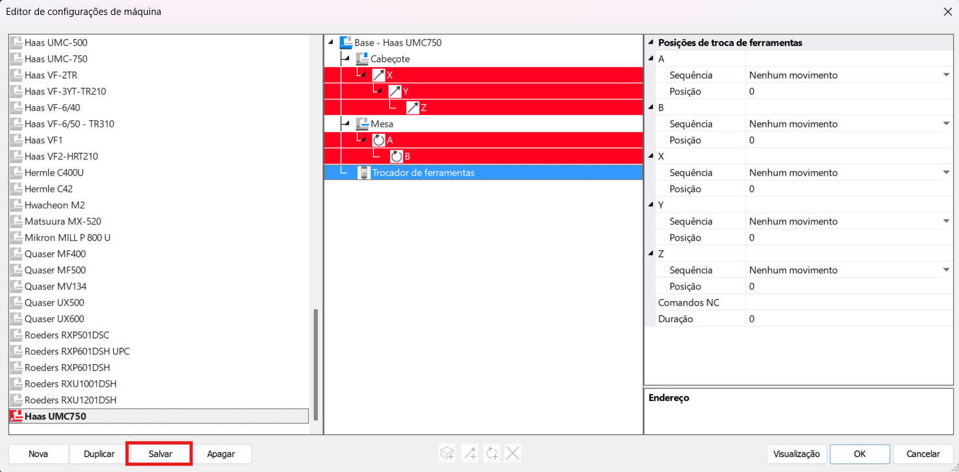Screen dimensions: 959x472
Task: Click the Haas UMC-500 machine icon
Action: [16, 42]
